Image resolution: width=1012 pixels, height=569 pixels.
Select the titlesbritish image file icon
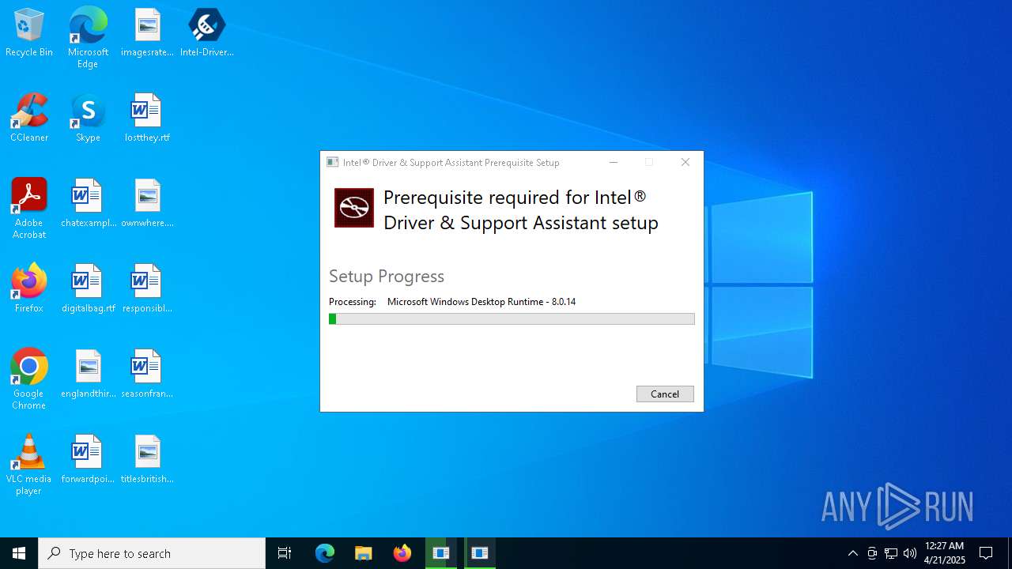point(147,459)
